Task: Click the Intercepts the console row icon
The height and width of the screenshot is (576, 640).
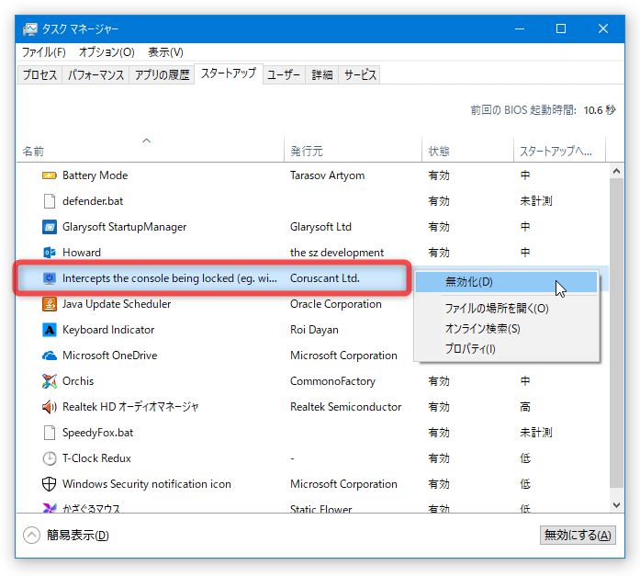Action: (x=50, y=278)
